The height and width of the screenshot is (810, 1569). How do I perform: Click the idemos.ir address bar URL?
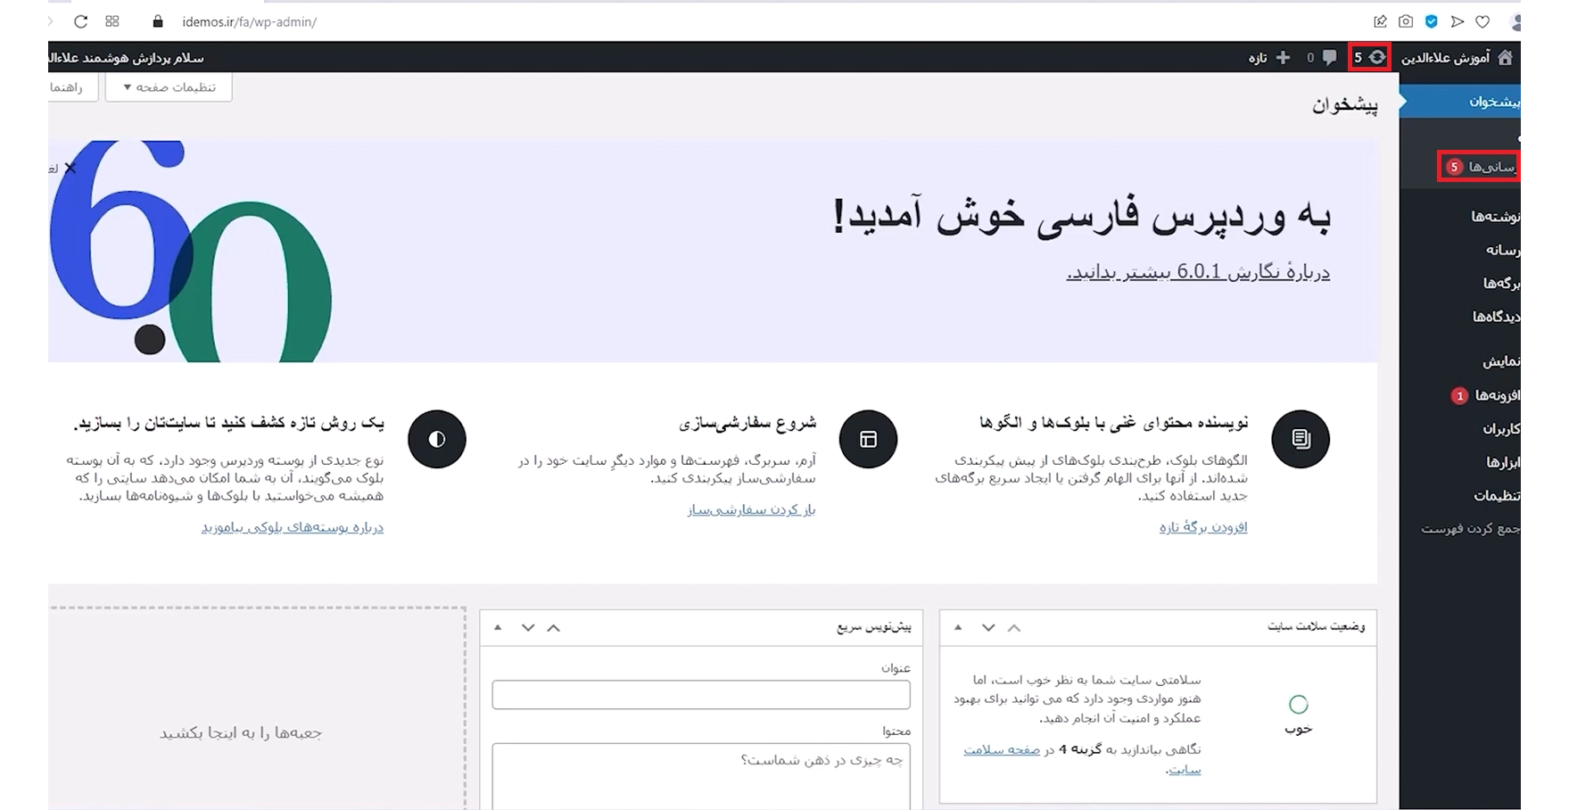[249, 21]
